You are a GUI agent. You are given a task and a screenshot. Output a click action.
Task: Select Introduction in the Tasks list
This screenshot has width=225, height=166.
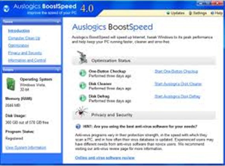click(19, 31)
